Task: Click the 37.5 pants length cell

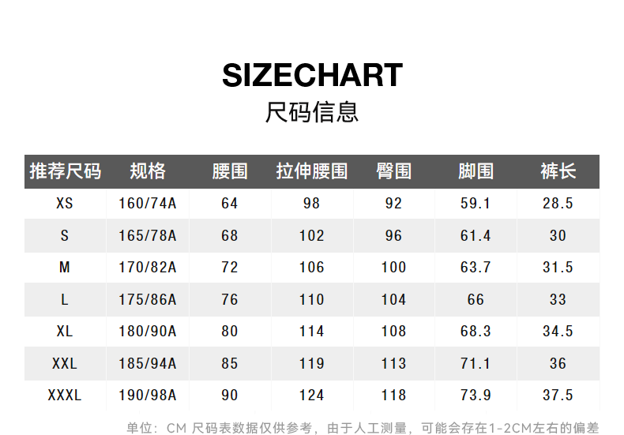Action: point(558,395)
